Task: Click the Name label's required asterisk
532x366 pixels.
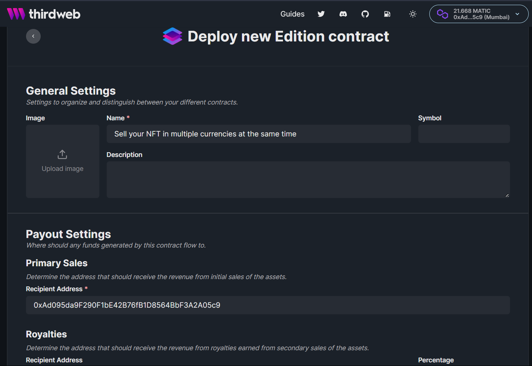Action: click(x=128, y=117)
